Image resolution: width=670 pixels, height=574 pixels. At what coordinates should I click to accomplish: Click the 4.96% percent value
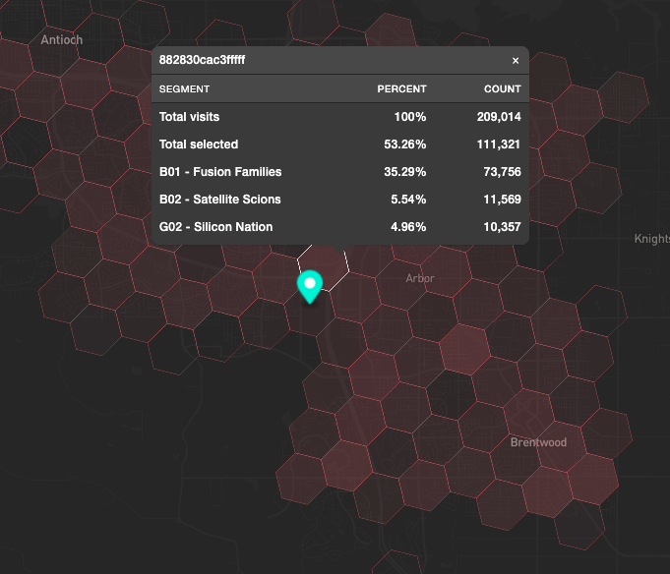[408, 227]
